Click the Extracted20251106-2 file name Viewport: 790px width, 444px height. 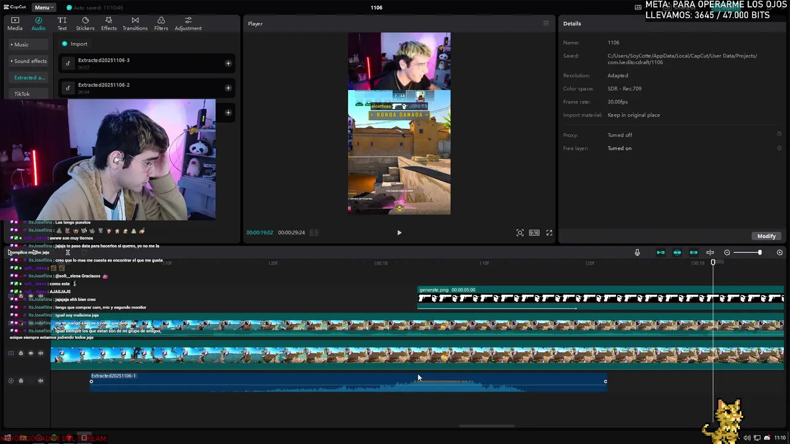coord(104,84)
